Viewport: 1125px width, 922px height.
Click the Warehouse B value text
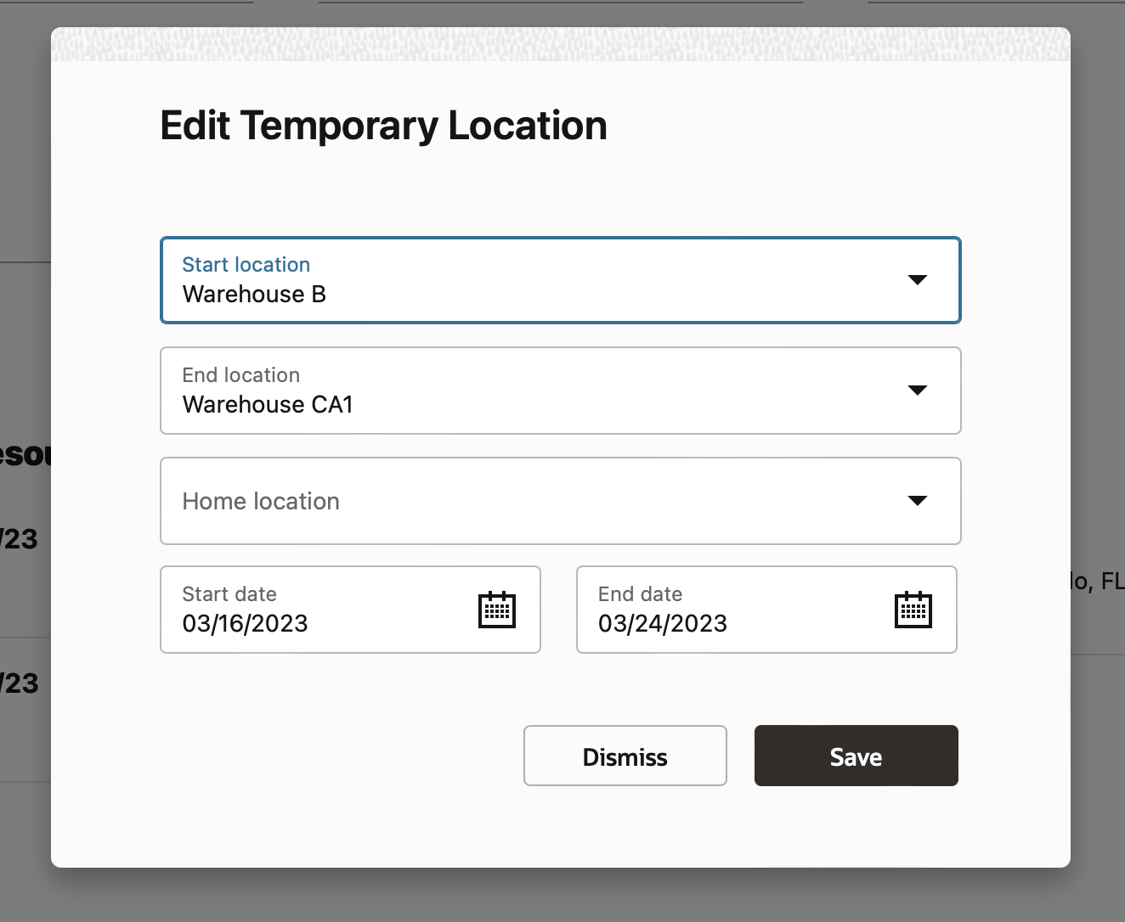pos(254,295)
